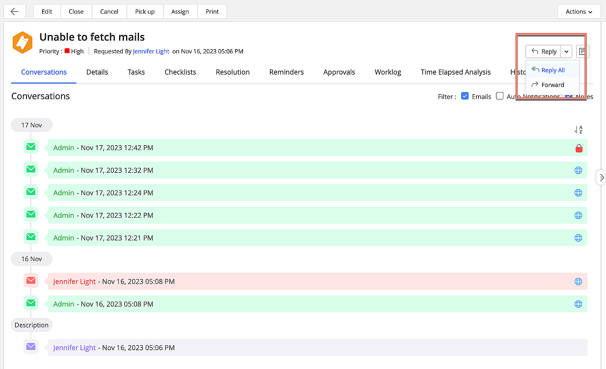Enable the Auto Notifications filter checkbox
This screenshot has width=606, height=369.
(500, 96)
